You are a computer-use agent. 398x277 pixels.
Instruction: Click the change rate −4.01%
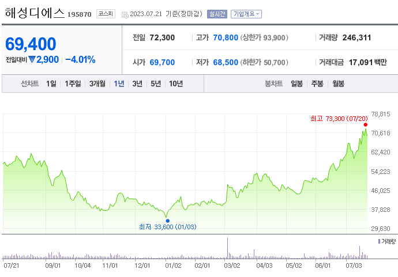click(x=80, y=59)
